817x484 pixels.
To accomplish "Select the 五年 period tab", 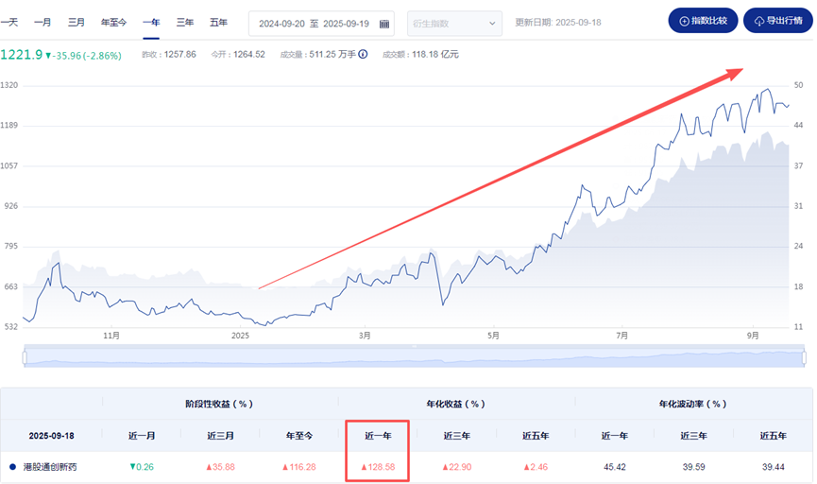I will click(x=218, y=23).
